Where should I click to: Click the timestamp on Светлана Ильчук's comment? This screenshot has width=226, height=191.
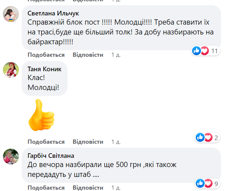click(116, 55)
